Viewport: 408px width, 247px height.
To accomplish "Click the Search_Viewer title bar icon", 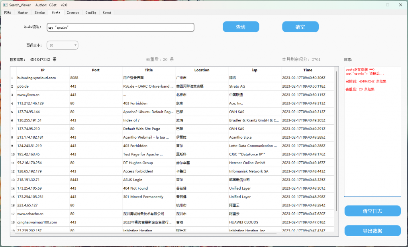I will (x=5, y=5).
